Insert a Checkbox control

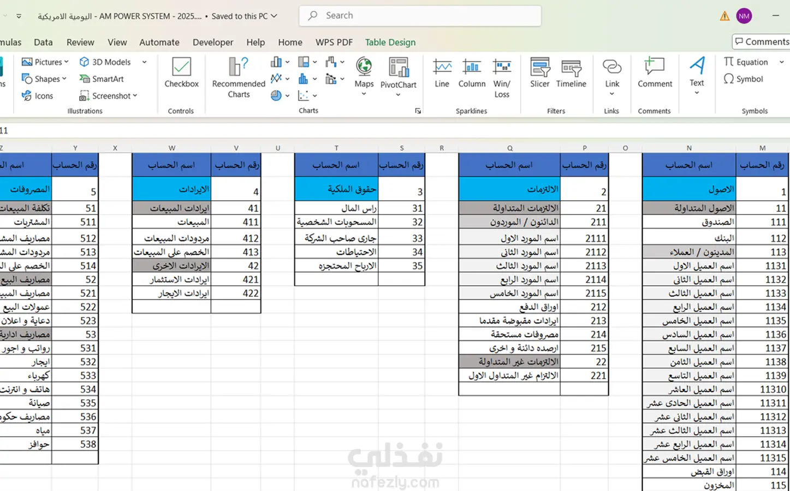coord(181,73)
